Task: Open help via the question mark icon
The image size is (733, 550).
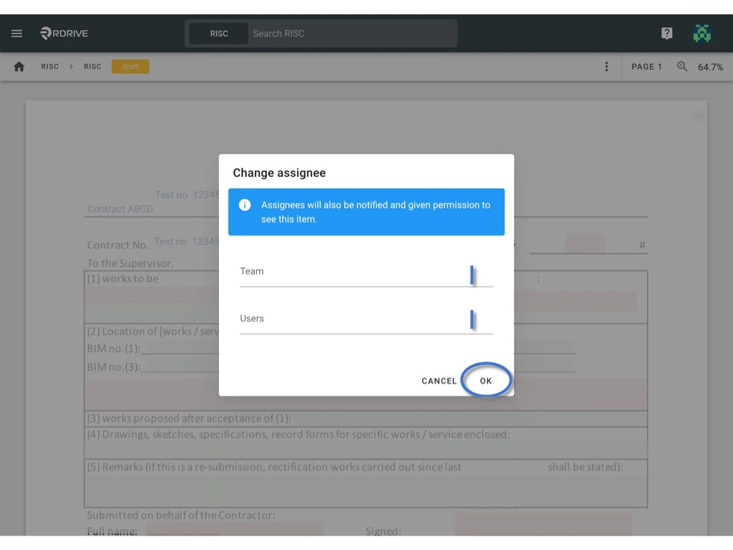Action: [x=666, y=33]
